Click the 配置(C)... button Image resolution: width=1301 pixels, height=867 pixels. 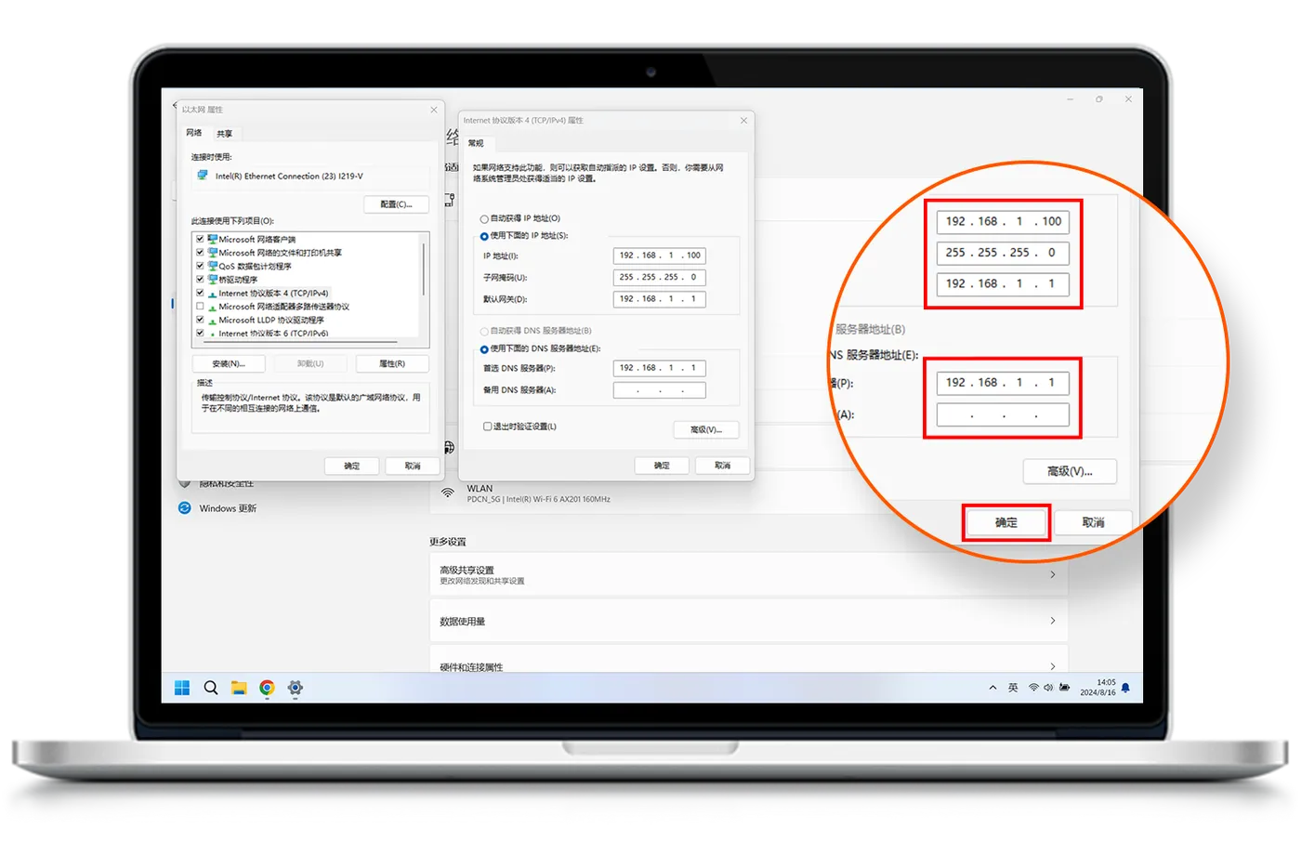[x=396, y=204]
